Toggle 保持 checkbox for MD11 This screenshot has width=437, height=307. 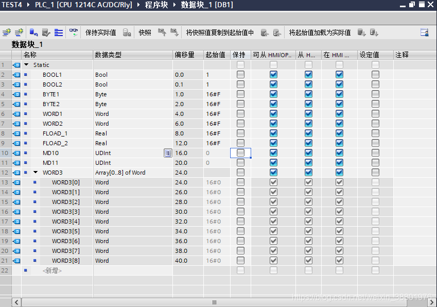click(x=240, y=163)
